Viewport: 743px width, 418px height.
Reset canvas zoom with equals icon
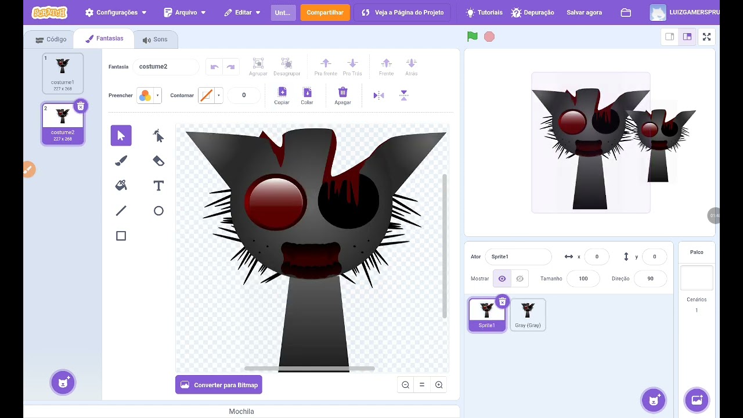pyautogui.click(x=422, y=385)
